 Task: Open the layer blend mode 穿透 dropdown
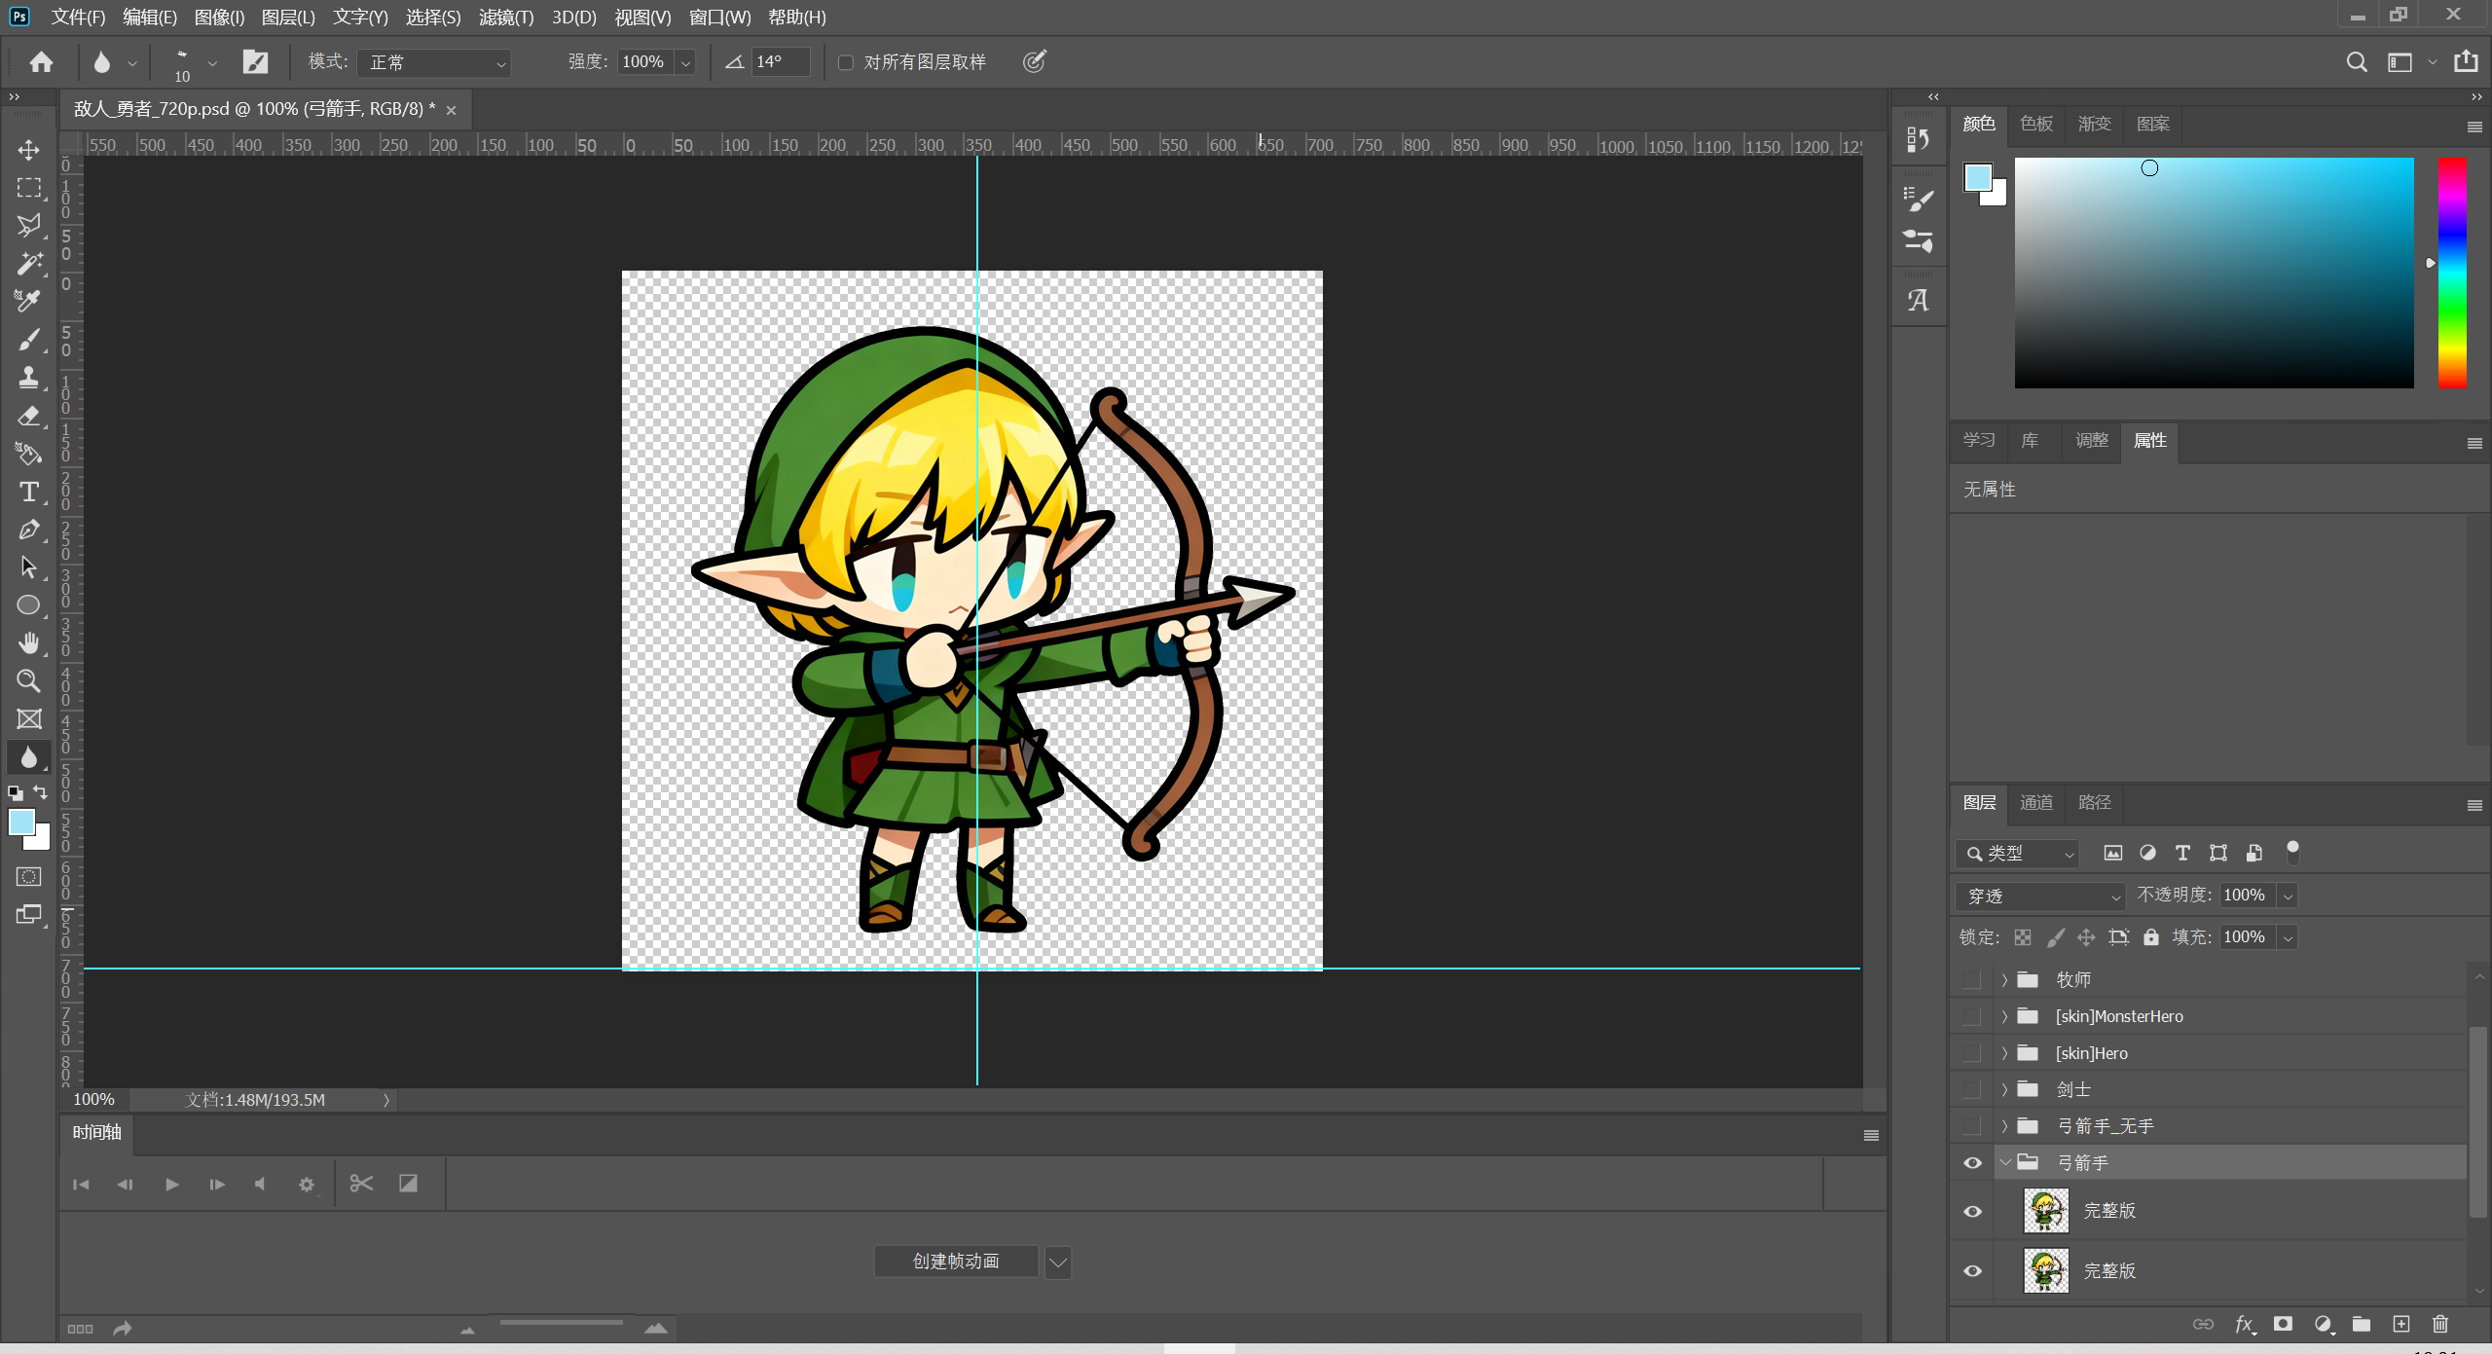2039,896
